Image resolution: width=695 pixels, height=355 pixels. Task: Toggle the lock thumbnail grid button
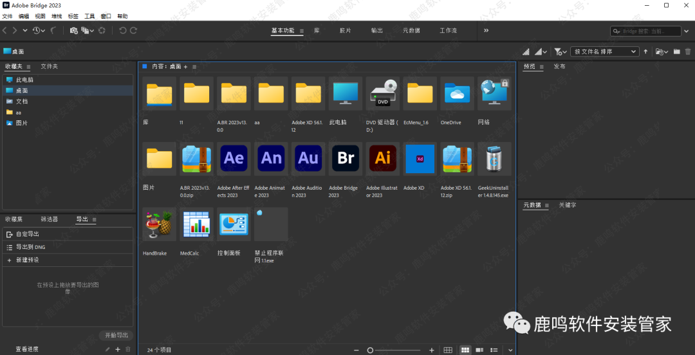pyautogui.click(x=448, y=350)
